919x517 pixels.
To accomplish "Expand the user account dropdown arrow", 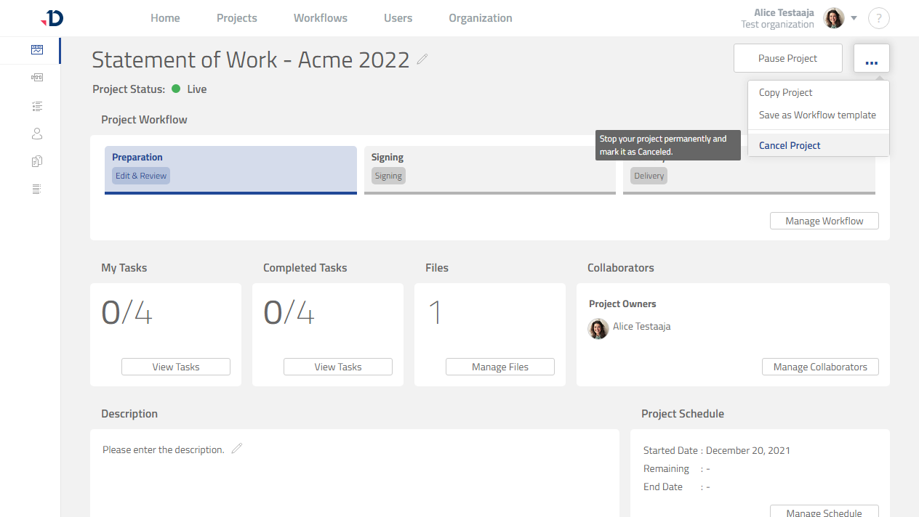I will click(x=854, y=18).
